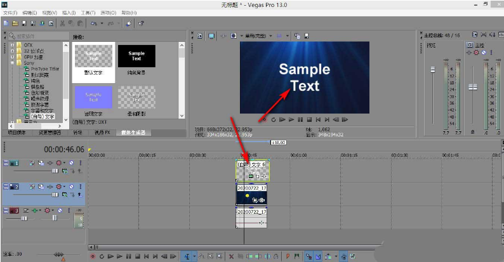Screen dimensions: 504x262
Task: Click the New Project toolbar icon
Action: click(6, 23)
